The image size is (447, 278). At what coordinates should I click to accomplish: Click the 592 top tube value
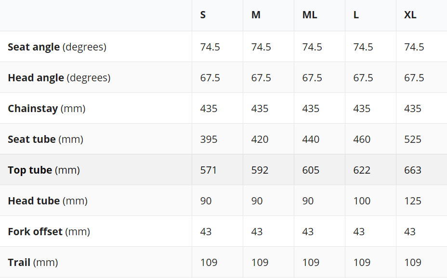[x=260, y=170]
